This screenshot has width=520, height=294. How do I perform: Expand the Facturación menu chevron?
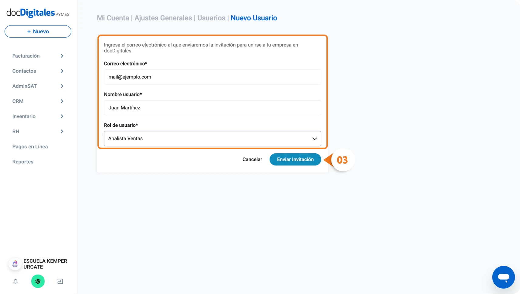(62, 56)
